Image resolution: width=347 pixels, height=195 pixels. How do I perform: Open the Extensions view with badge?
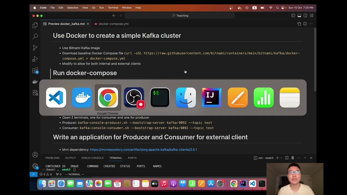tap(35, 71)
